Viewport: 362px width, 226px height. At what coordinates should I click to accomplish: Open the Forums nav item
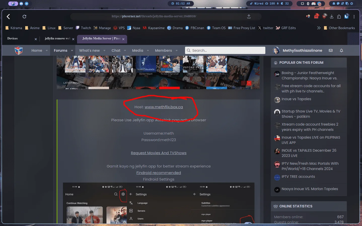pyautogui.click(x=61, y=50)
